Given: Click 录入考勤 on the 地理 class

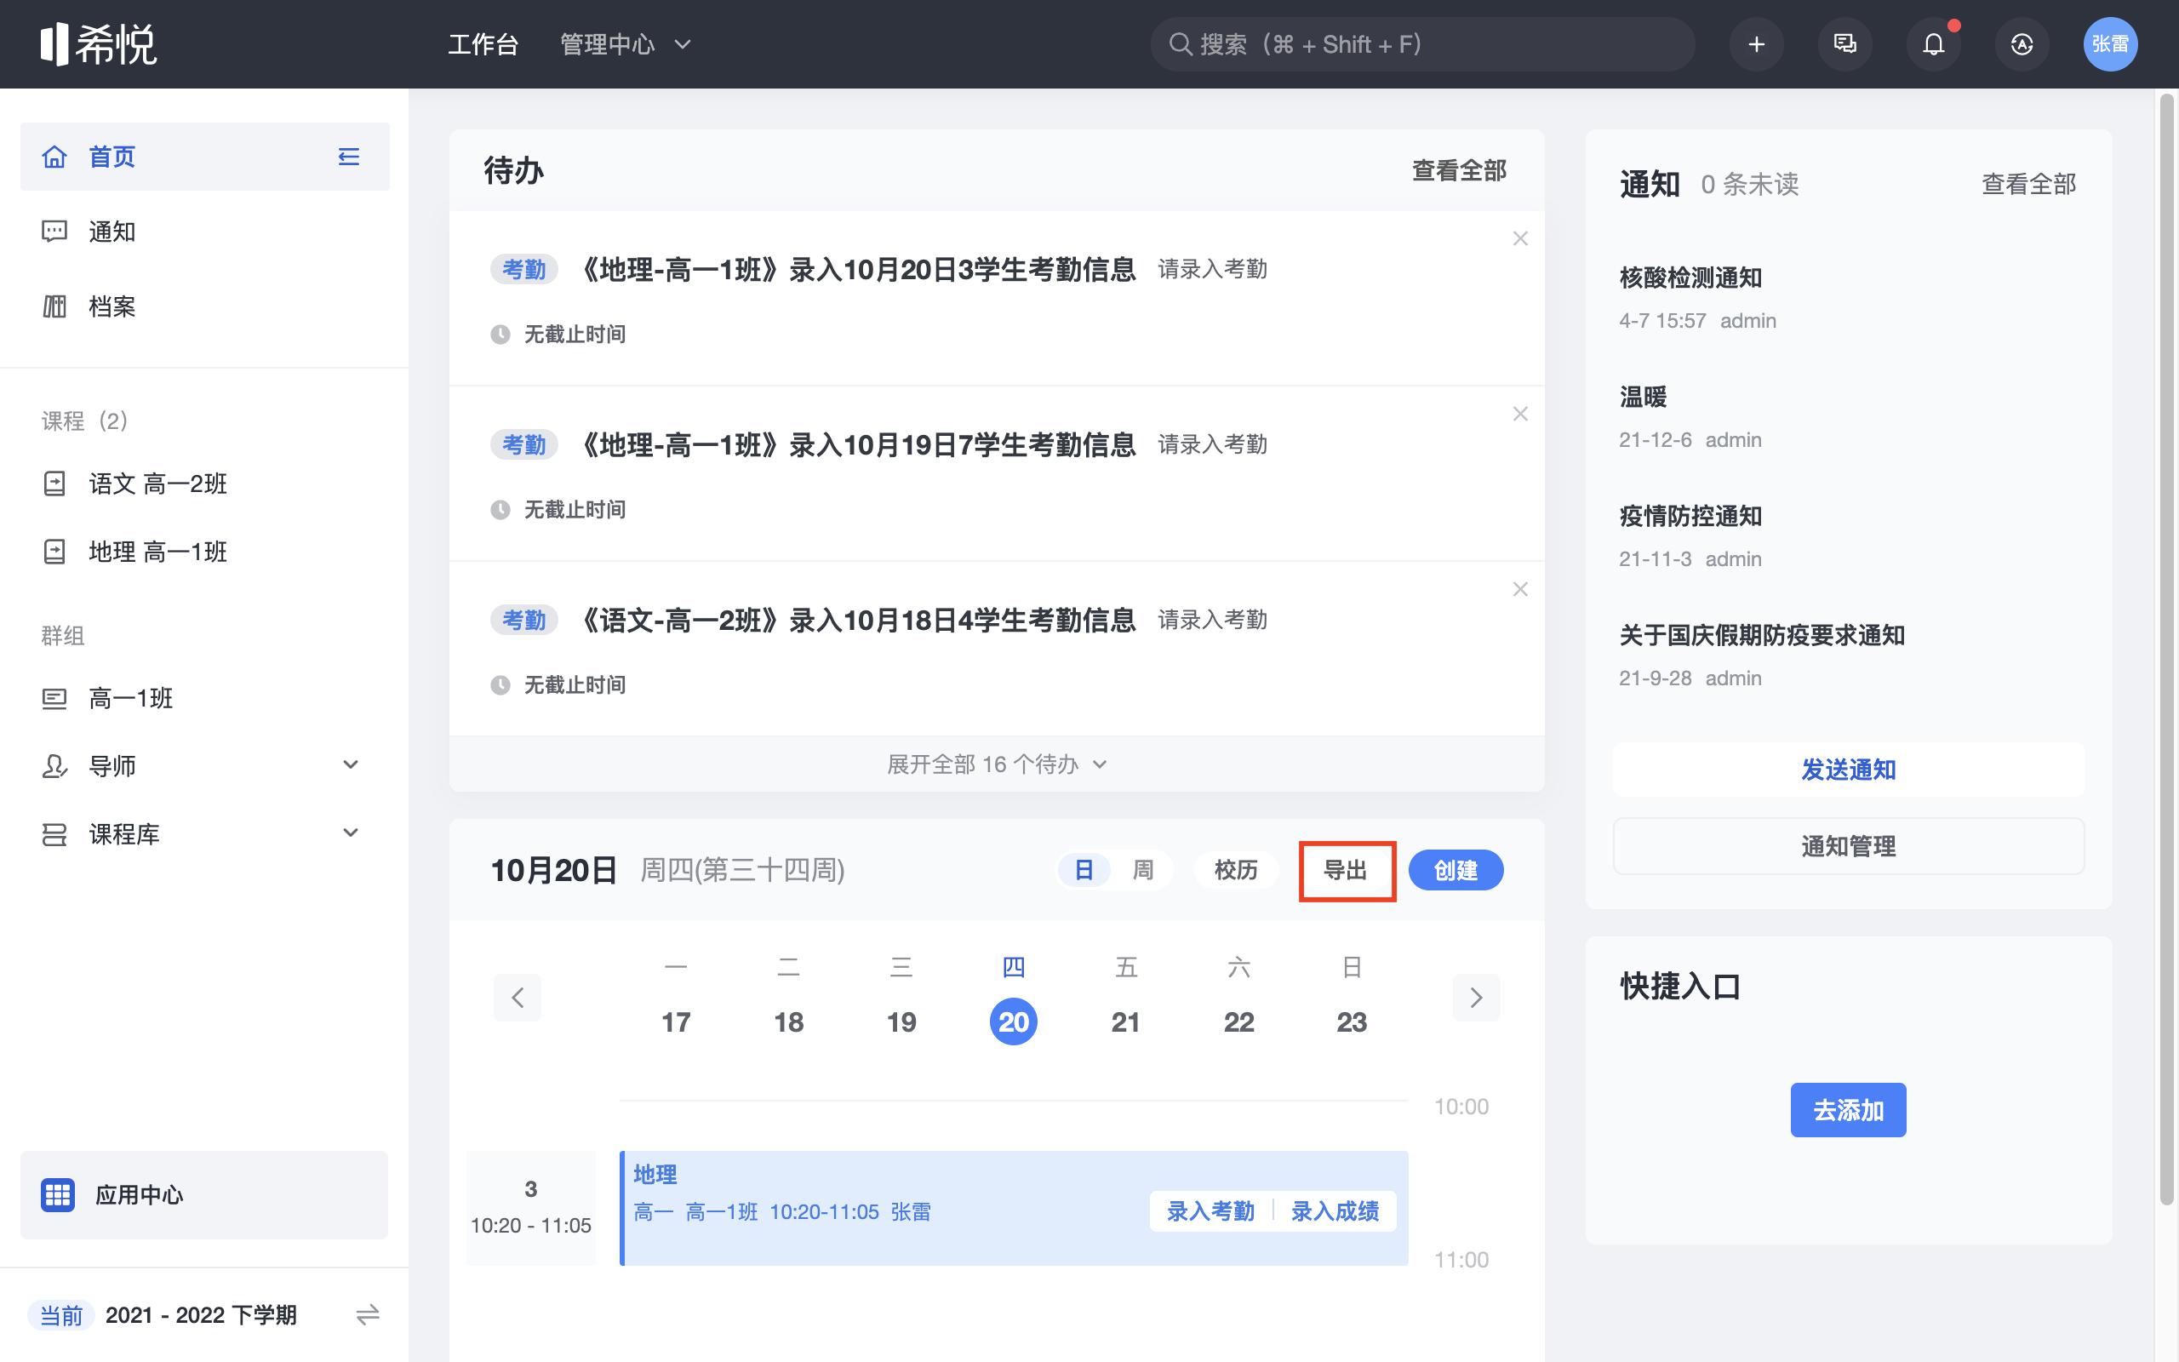Looking at the screenshot, I should click(1210, 1211).
